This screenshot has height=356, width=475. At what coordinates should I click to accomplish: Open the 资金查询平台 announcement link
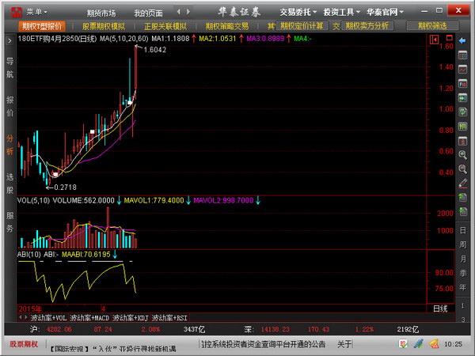tap(264, 344)
